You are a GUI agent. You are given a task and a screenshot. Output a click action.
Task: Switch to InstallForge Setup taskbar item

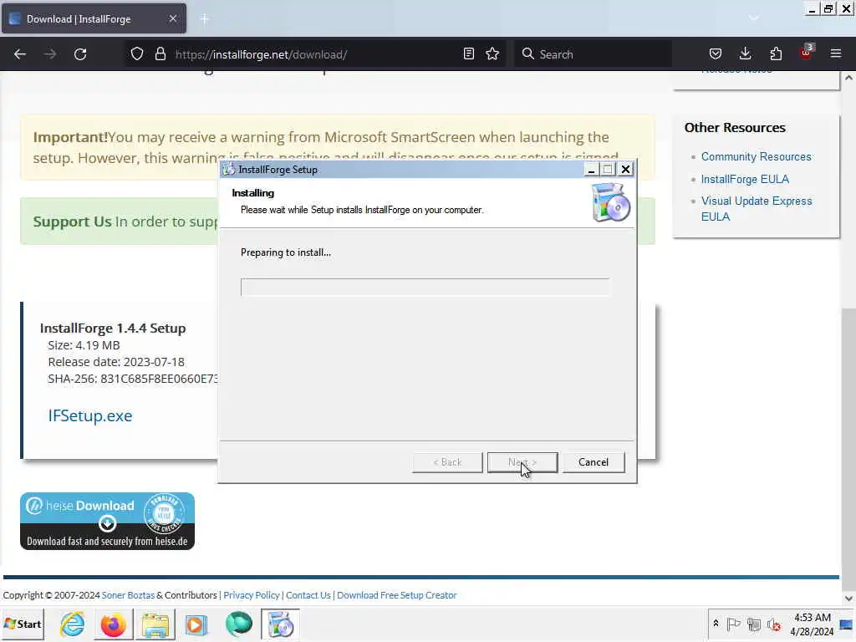(281, 624)
